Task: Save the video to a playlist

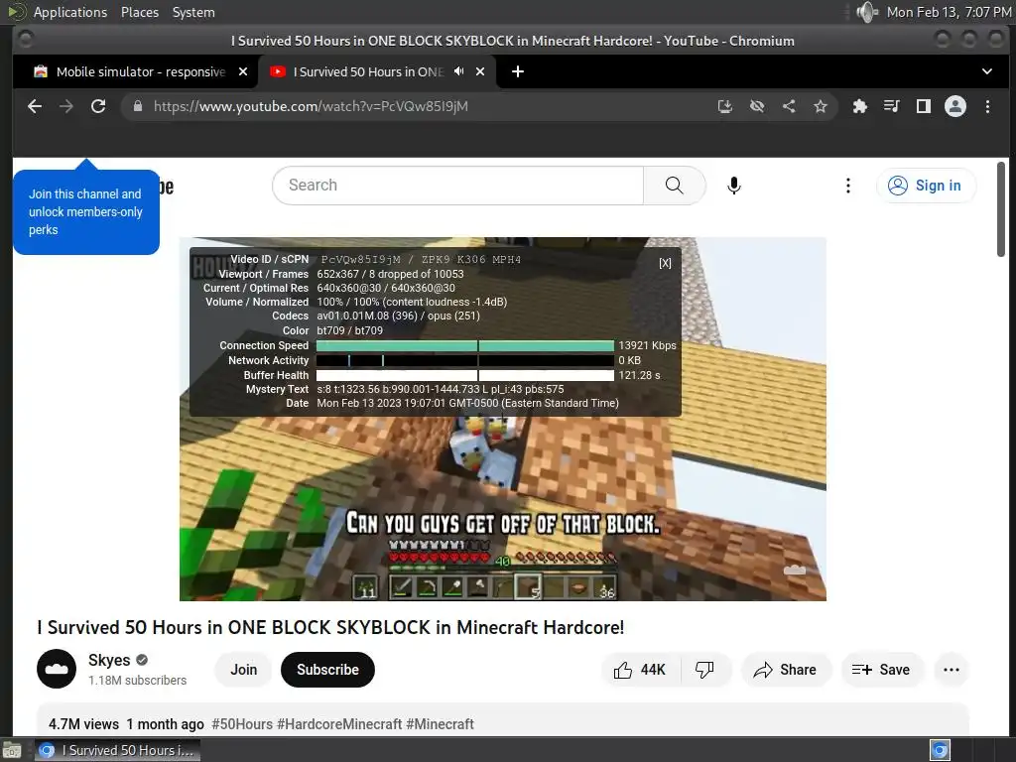Action: pyautogui.click(x=881, y=670)
